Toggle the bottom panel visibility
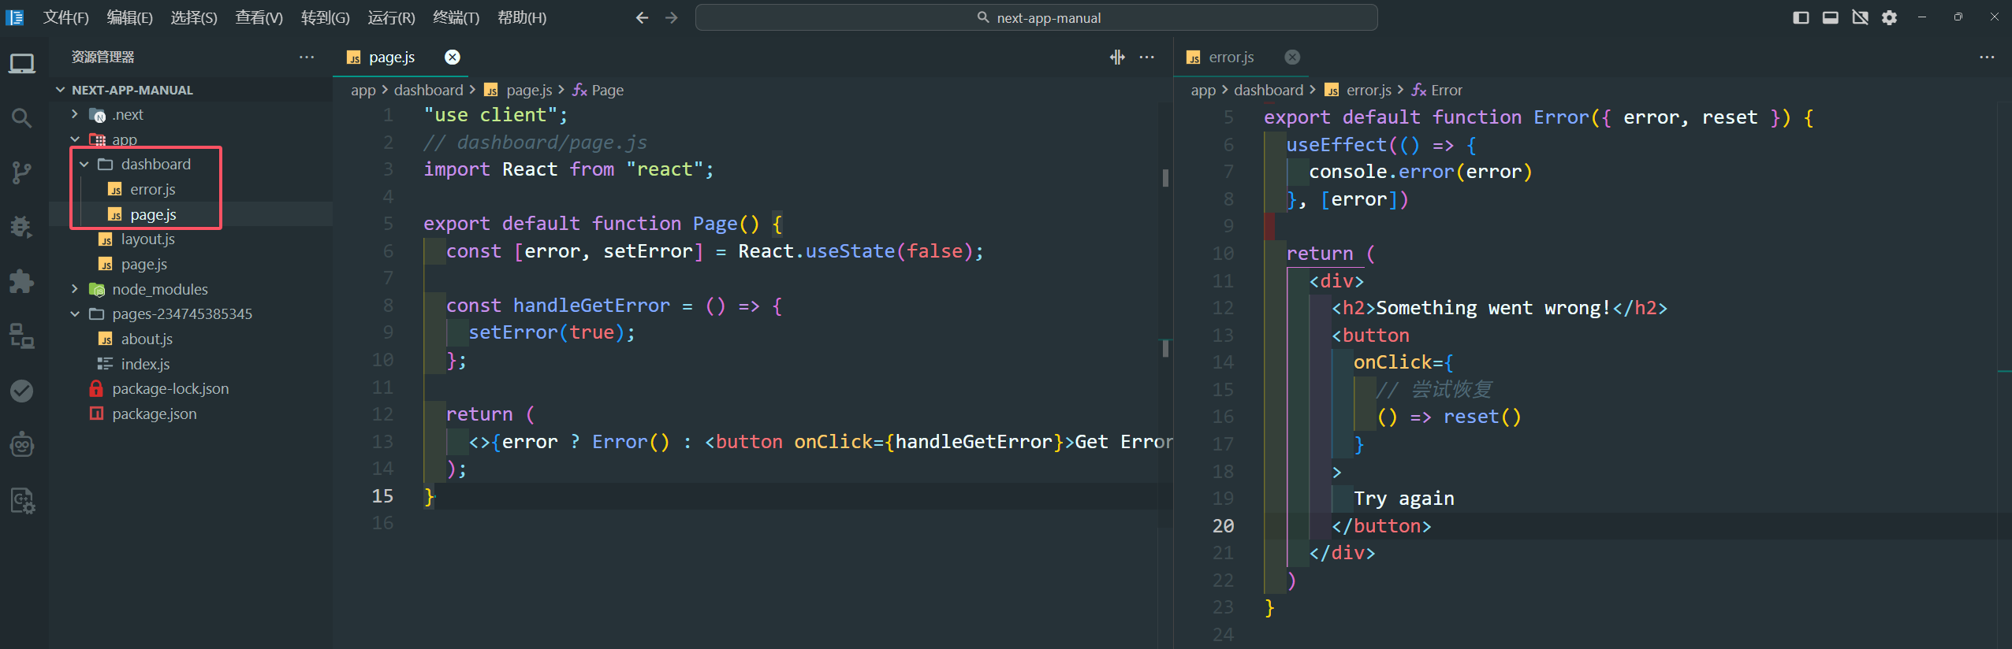The image size is (2012, 649). tap(1831, 17)
